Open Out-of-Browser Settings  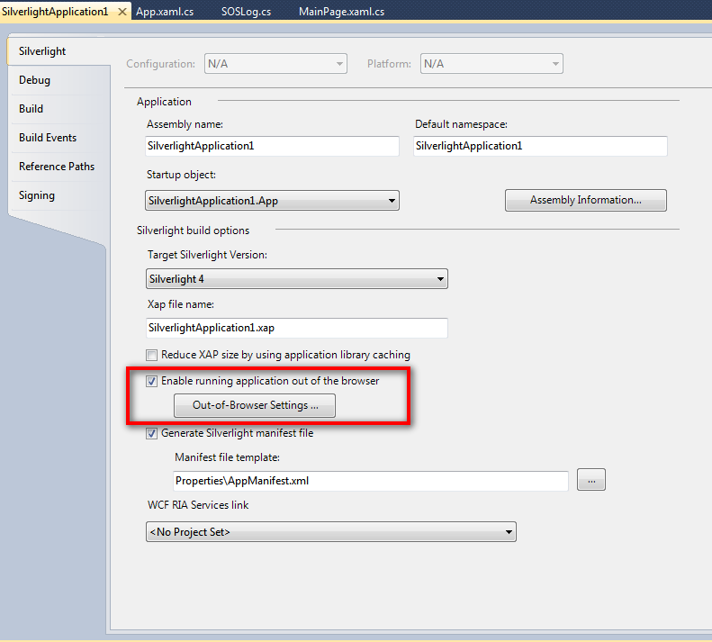[x=255, y=405]
